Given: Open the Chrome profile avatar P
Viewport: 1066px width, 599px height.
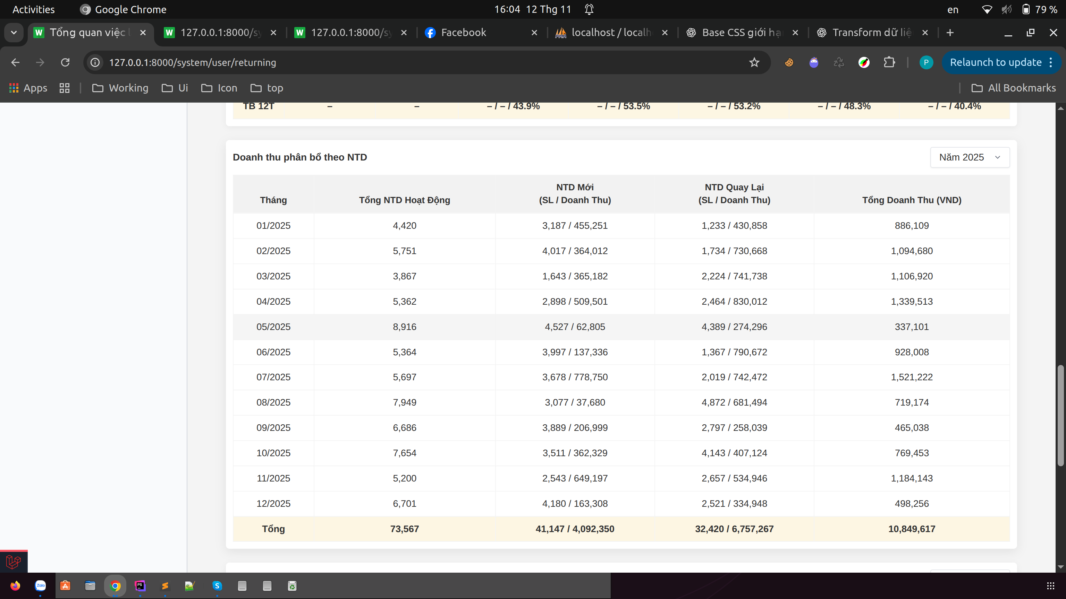Looking at the screenshot, I should tap(926, 62).
